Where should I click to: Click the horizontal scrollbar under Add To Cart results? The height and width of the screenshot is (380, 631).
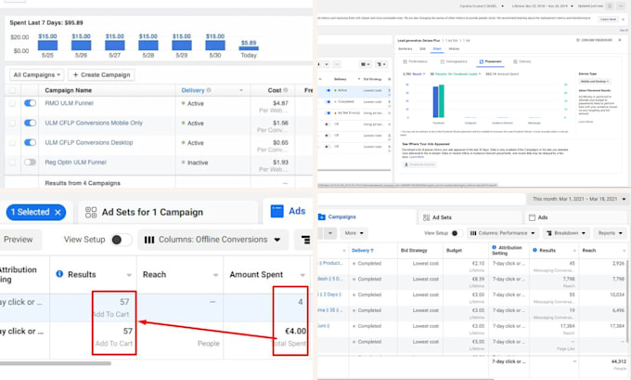pos(56,363)
